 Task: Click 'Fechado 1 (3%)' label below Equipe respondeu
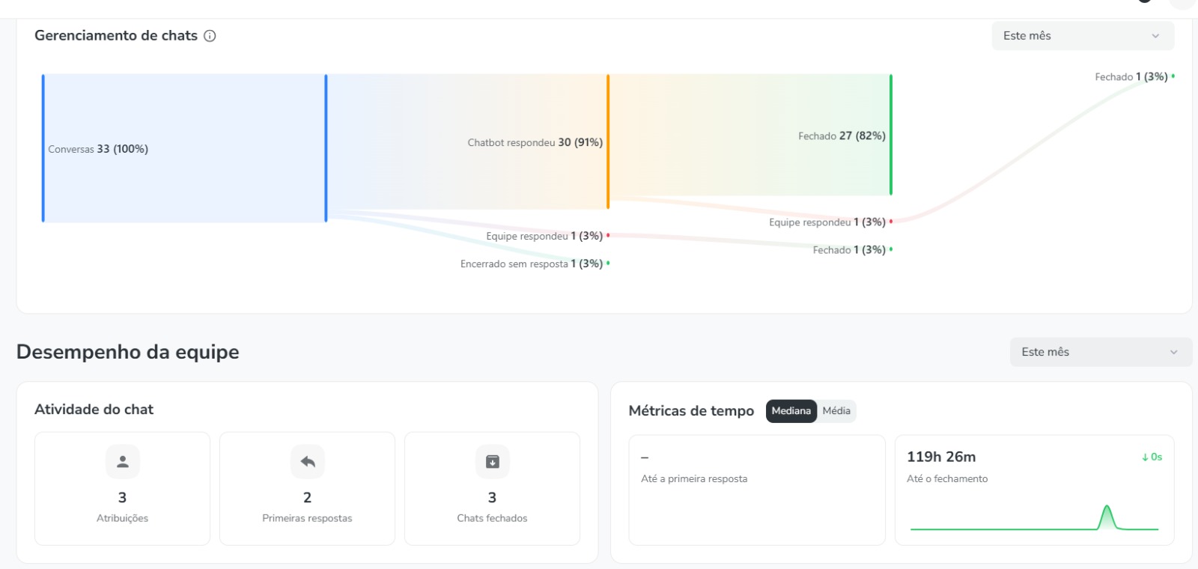(849, 250)
